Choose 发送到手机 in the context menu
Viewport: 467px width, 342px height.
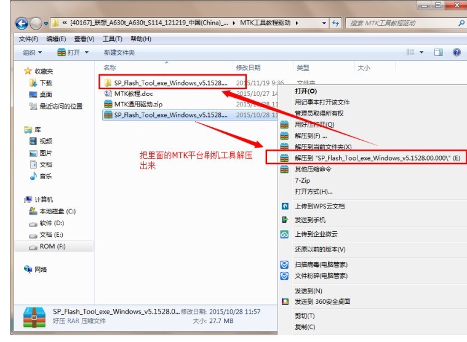310,220
